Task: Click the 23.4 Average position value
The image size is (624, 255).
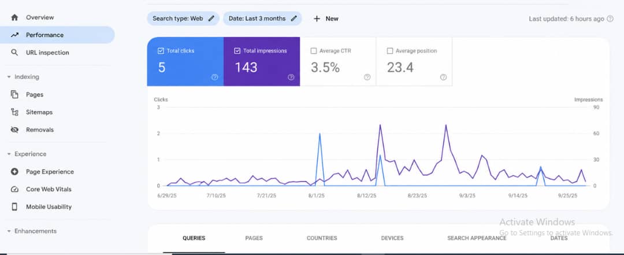Action: coord(400,68)
